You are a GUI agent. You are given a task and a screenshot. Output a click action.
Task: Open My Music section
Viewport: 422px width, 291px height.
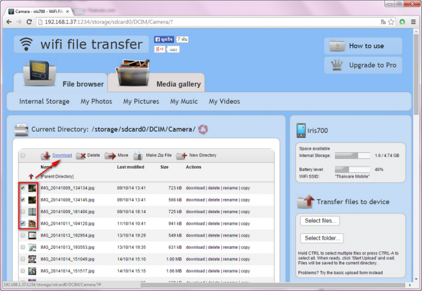184,101
